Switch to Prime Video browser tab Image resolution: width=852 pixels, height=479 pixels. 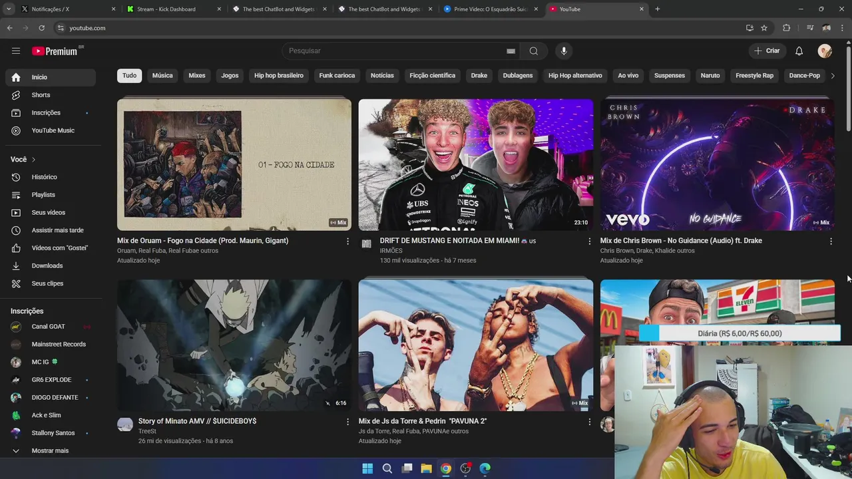[x=491, y=9]
